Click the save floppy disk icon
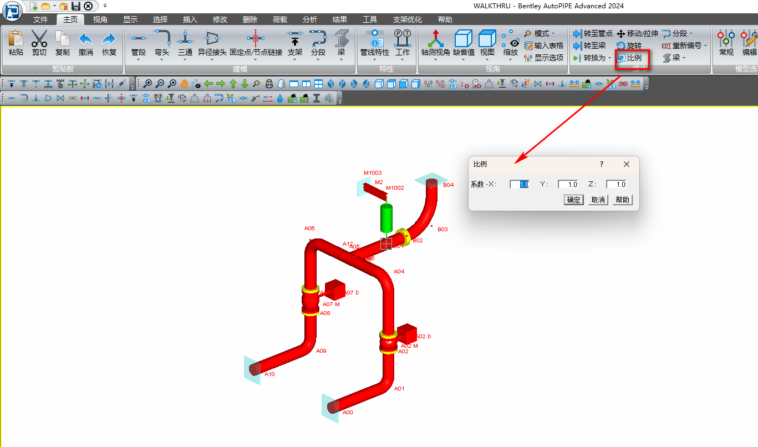The image size is (758, 447). click(76, 6)
